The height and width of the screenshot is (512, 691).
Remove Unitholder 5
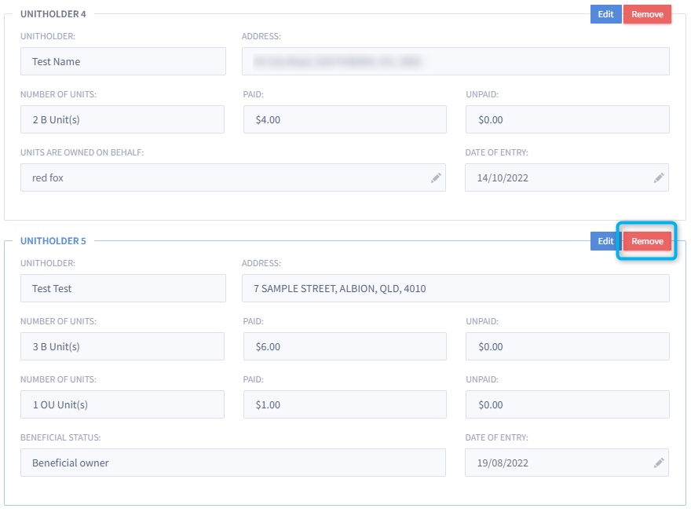(647, 241)
